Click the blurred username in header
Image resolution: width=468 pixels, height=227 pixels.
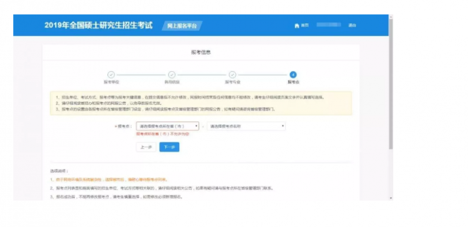point(329,25)
